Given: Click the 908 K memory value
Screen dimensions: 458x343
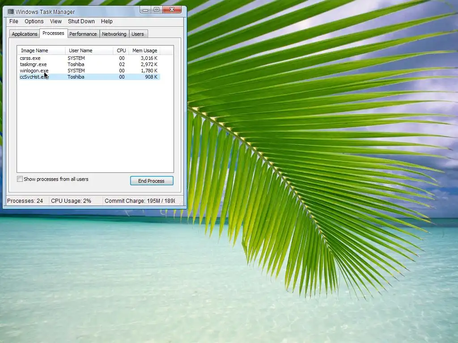Looking at the screenshot, I should coord(151,77).
